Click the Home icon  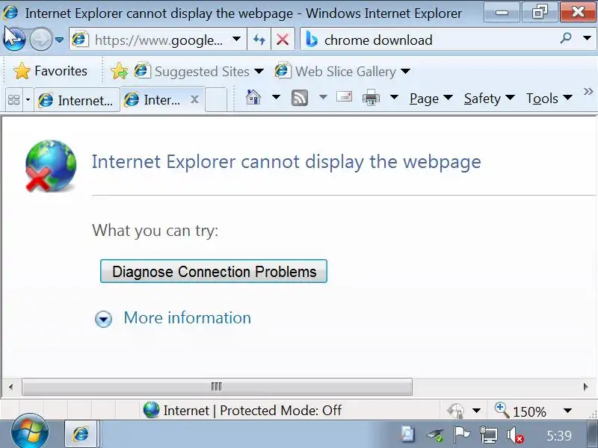[x=253, y=98]
